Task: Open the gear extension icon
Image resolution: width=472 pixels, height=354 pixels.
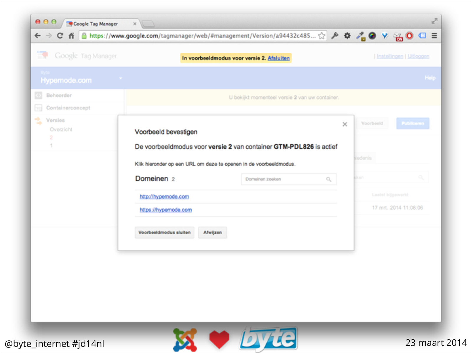Action: (x=347, y=36)
